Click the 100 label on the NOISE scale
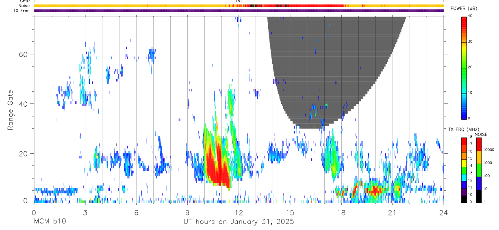The image size is (499, 230). click(x=487, y=176)
